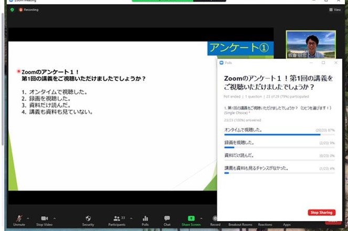The width and height of the screenshot is (348, 231).
Task: Click the 23/23 (100%) answered text
Action: click(242, 120)
